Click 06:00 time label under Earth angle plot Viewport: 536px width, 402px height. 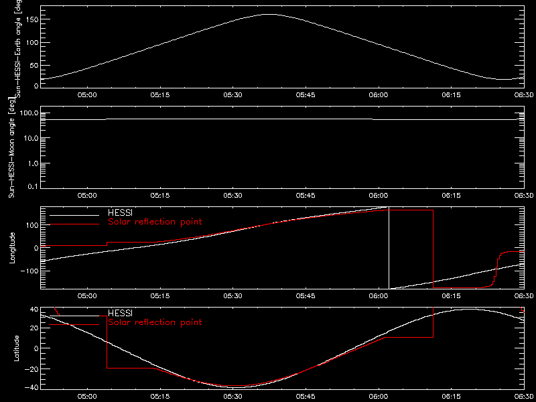pyautogui.click(x=379, y=95)
